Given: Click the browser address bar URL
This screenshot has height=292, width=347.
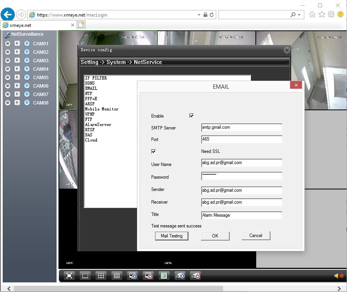Looking at the screenshot, I should tap(72, 15).
